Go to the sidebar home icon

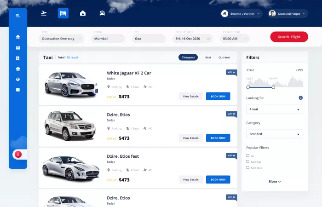point(18,37)
